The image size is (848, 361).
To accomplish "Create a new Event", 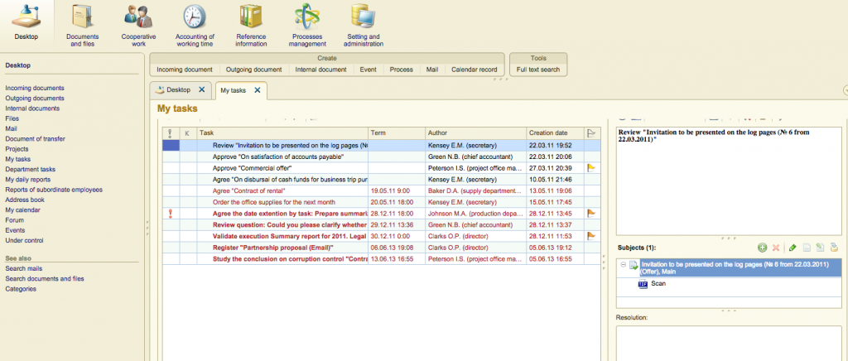I will 368,70.
